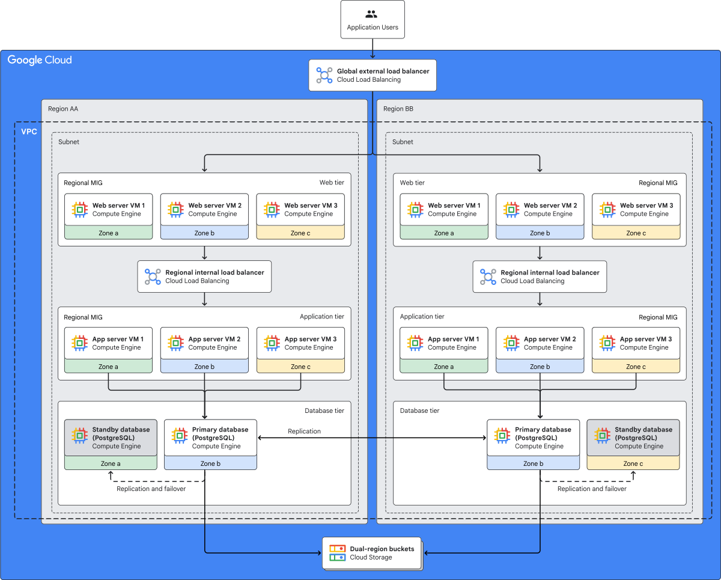Click 'Zone c' under Region BB App server VM 3

coord(636,367)
